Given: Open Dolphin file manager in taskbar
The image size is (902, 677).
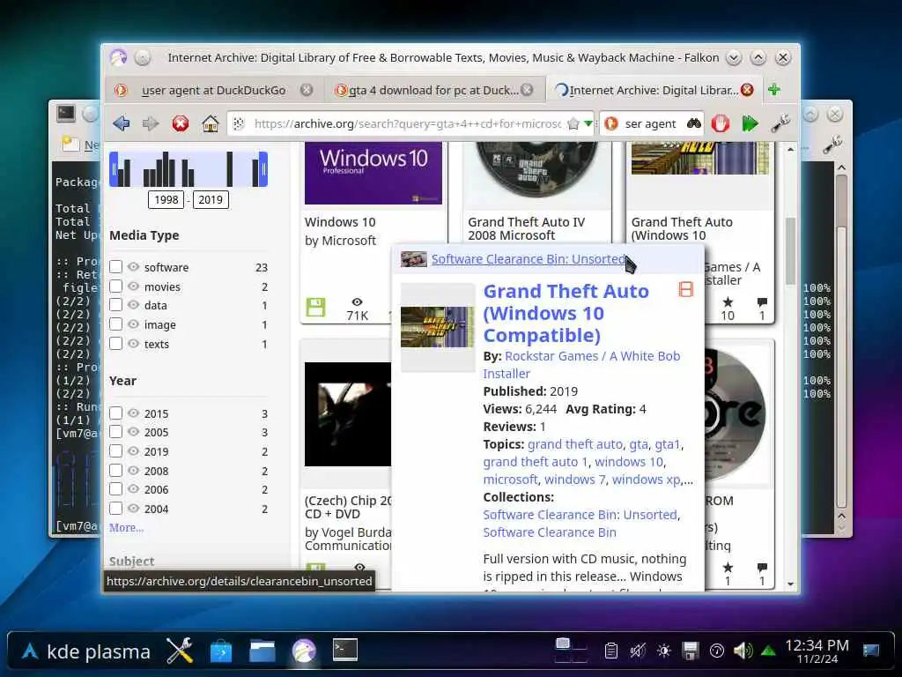Looking at the screenshot, I should click(262, 651).
